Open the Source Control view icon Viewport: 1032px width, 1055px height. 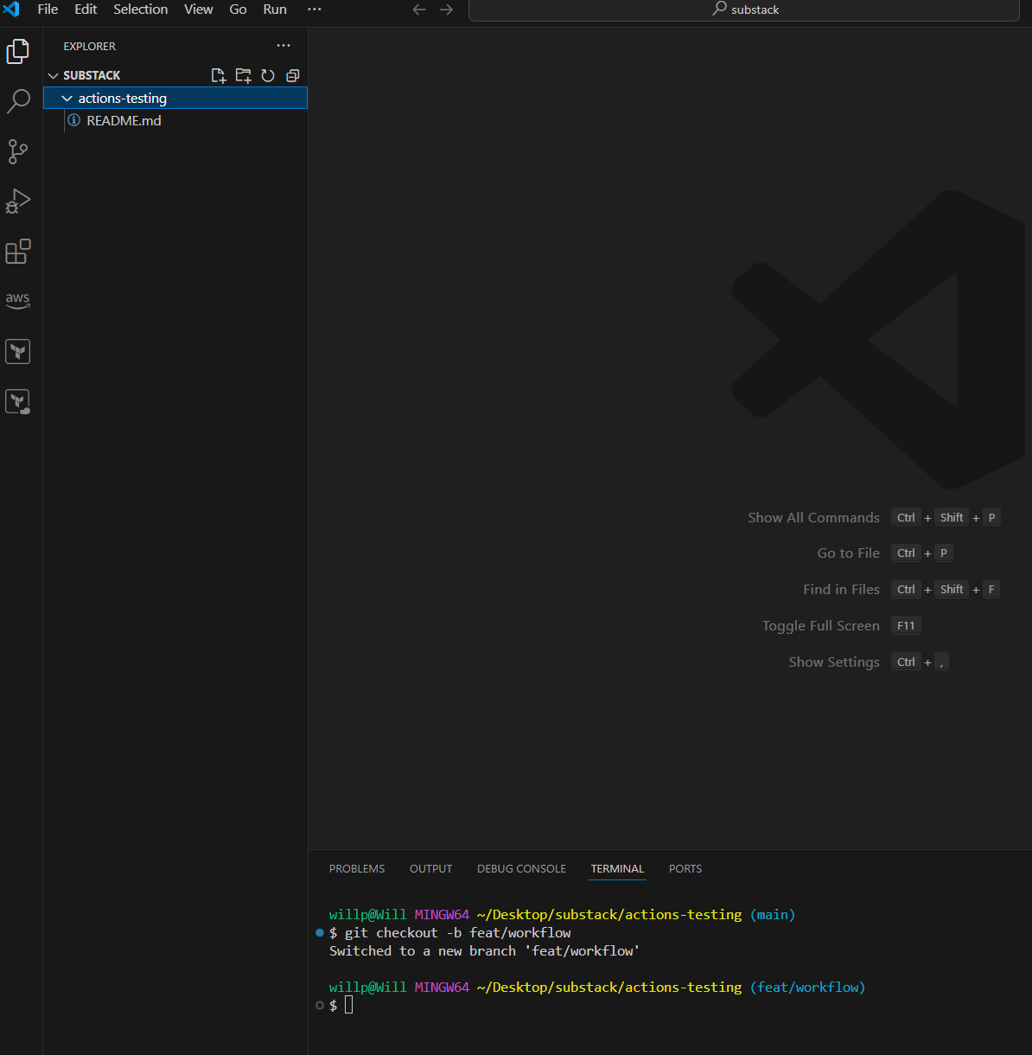[x=18, y=151]
